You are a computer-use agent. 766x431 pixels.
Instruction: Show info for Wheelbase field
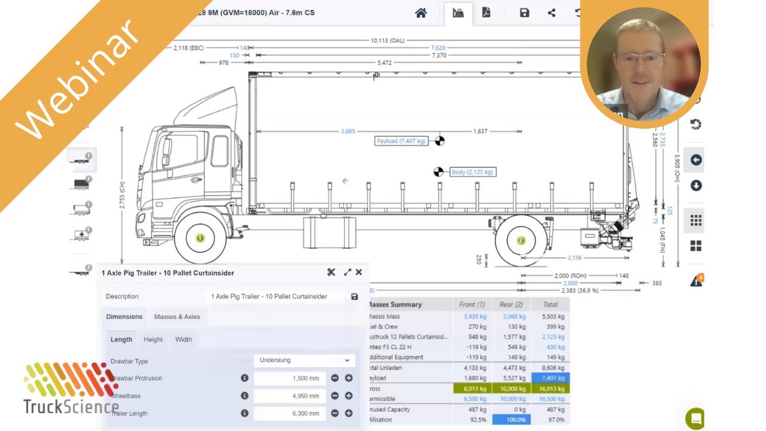pos(244,396)
